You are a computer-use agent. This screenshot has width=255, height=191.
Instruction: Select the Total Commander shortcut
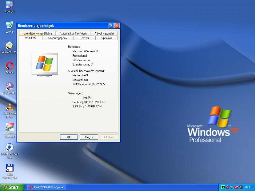click(x=10, y=172)
